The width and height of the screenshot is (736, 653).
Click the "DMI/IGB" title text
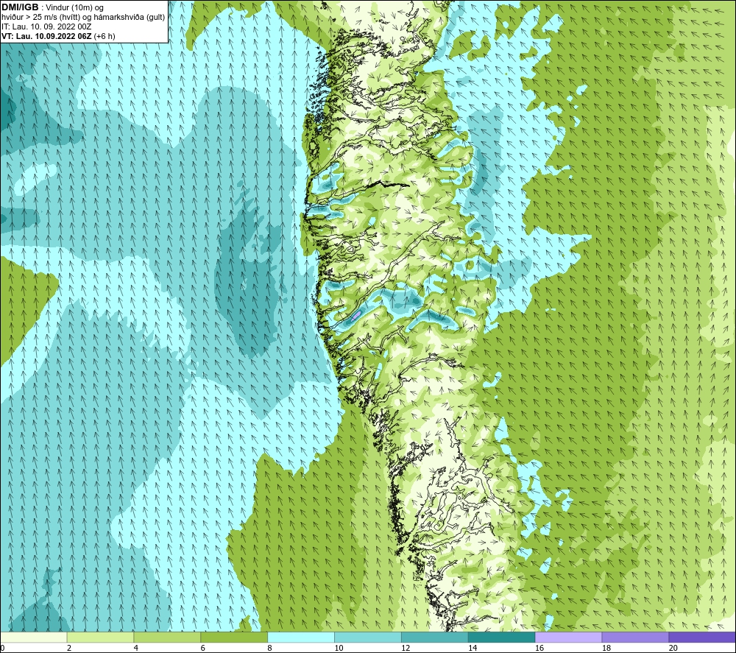point(20,7)
